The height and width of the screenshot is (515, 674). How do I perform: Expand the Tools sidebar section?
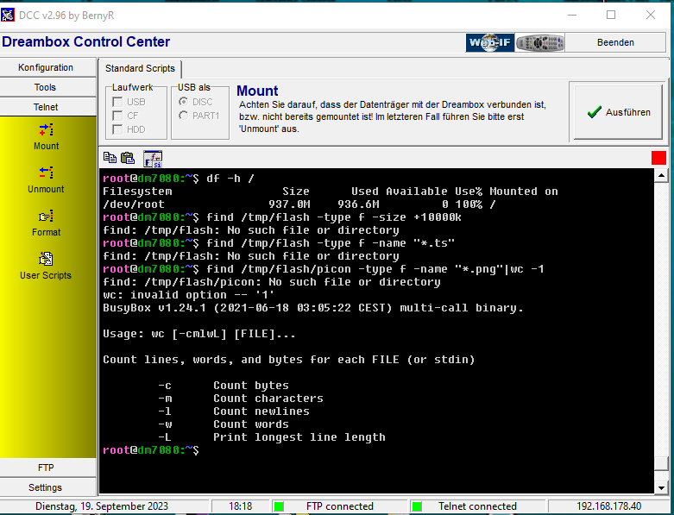(46, 87)
